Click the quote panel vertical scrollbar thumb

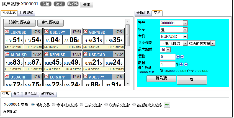[128, 35]
